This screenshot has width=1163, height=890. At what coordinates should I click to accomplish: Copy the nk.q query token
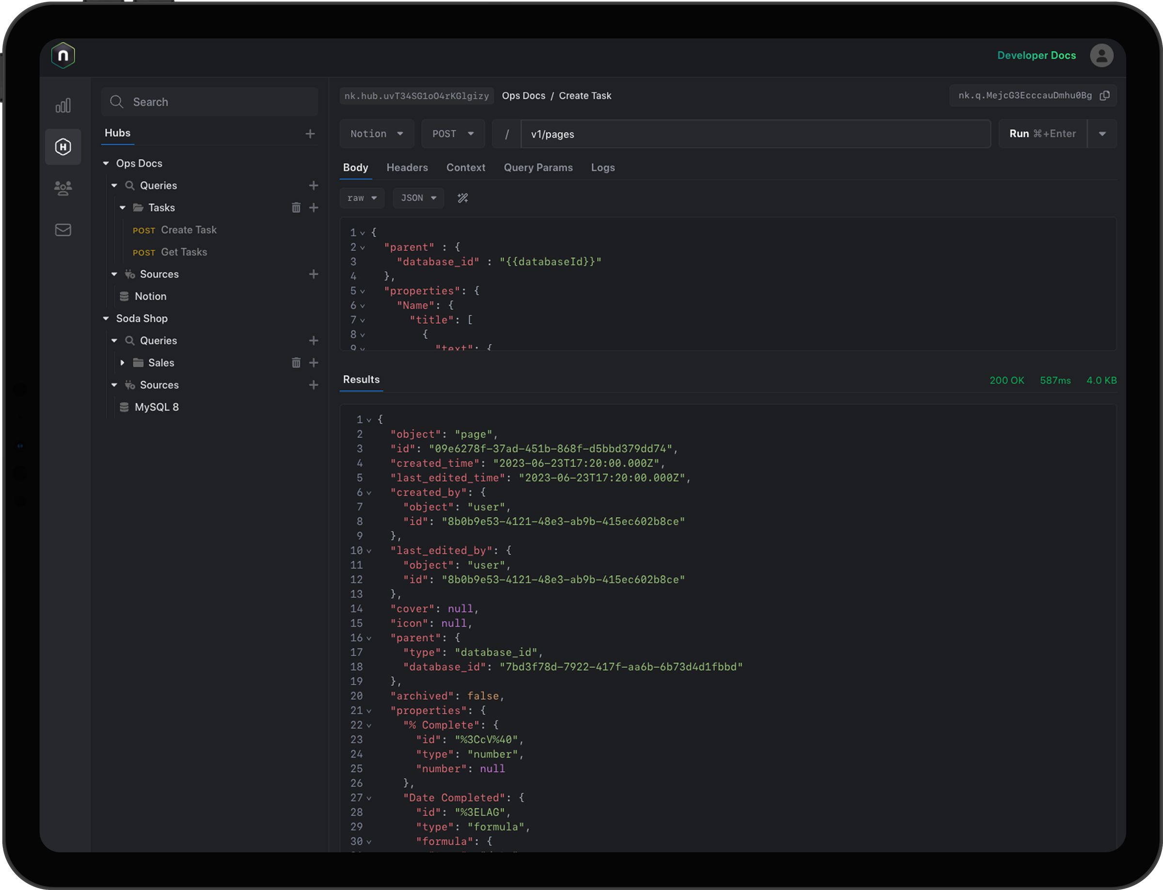pos(1106,96)
